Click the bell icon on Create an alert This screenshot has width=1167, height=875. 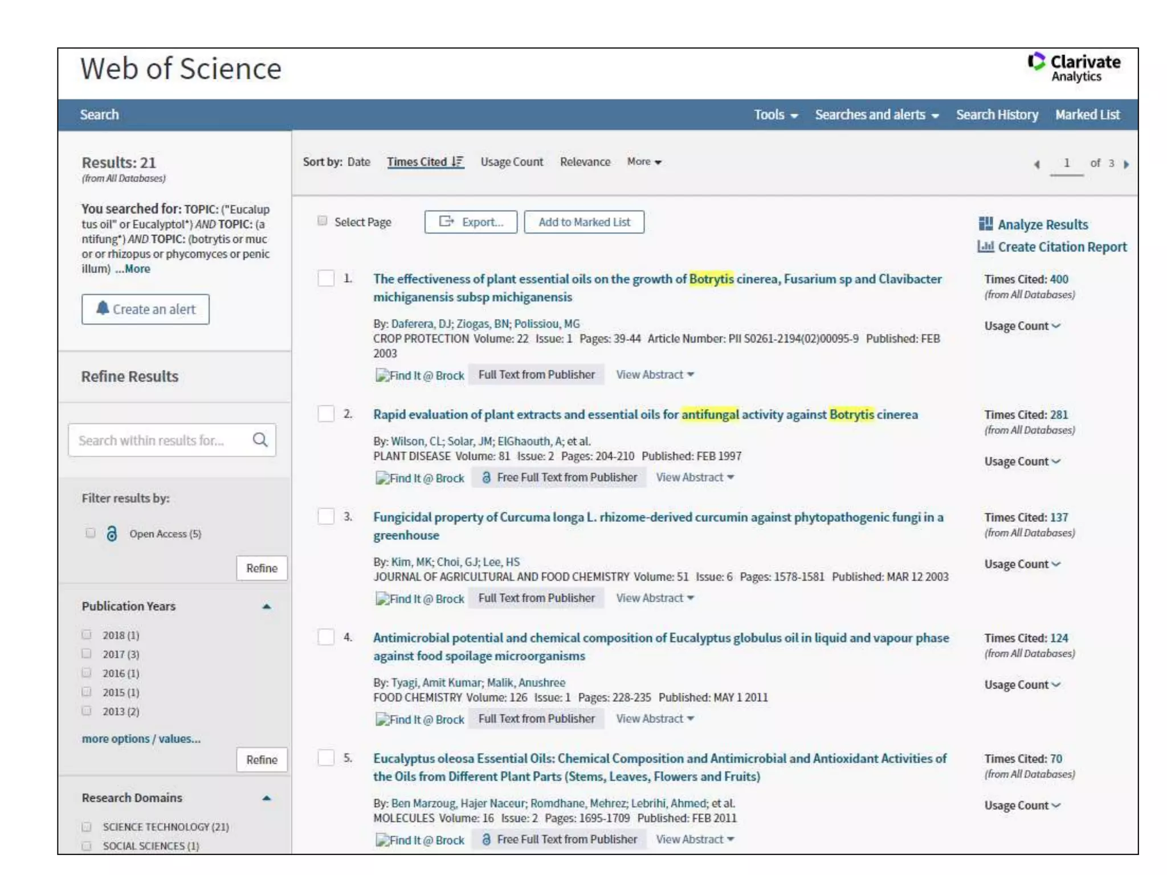[x=103, y=308]
